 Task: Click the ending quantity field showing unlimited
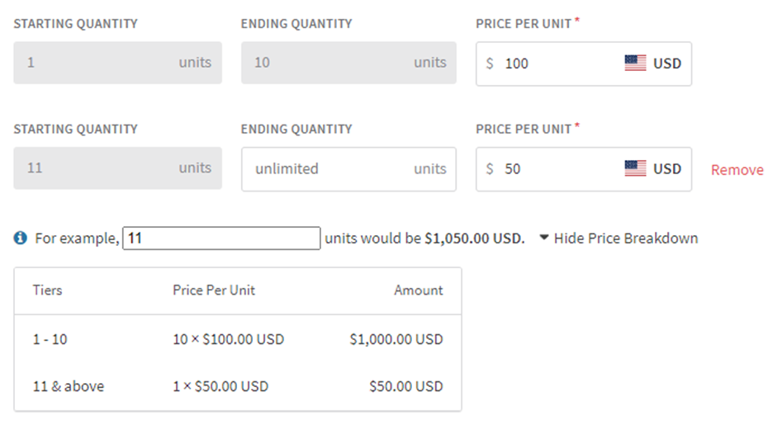click(330, 168)
